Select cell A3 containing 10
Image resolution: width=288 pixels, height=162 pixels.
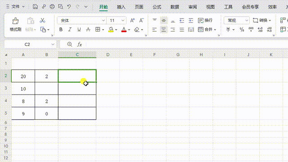point(23,89)
